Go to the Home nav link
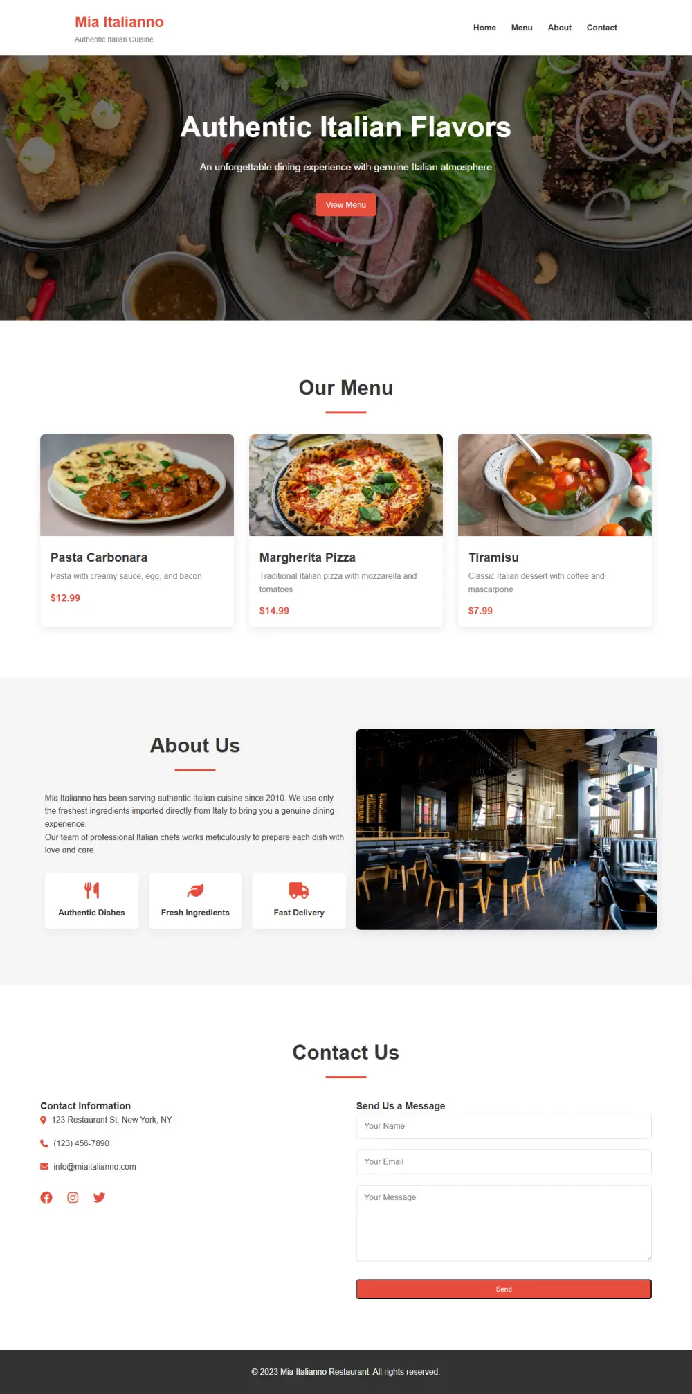This screenshot has width=692, height=1394. pos(484,28)
